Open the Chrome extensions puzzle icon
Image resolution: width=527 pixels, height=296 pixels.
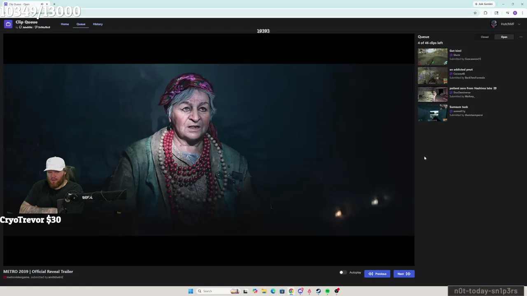(x=485, y=13)
